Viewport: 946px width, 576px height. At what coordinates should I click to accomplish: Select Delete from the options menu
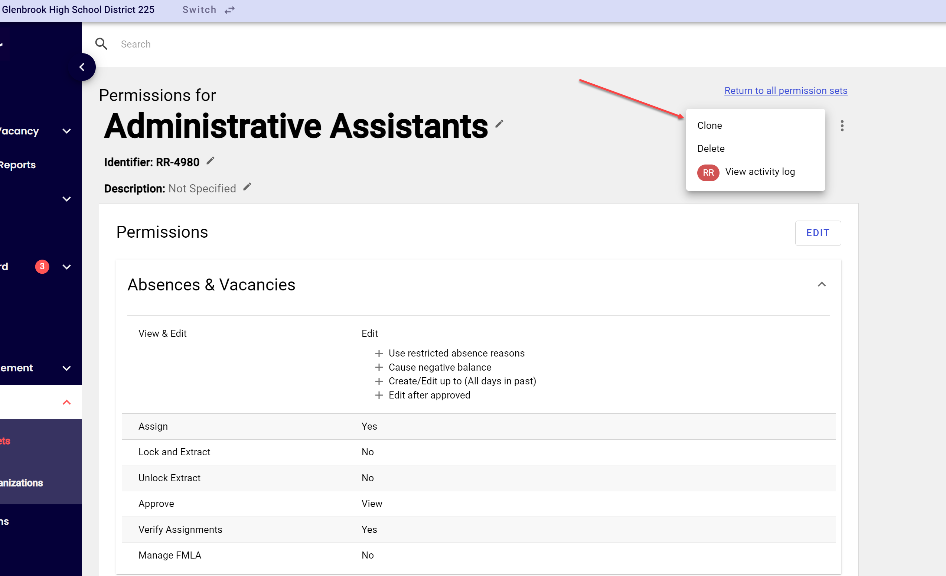(755, 149)
